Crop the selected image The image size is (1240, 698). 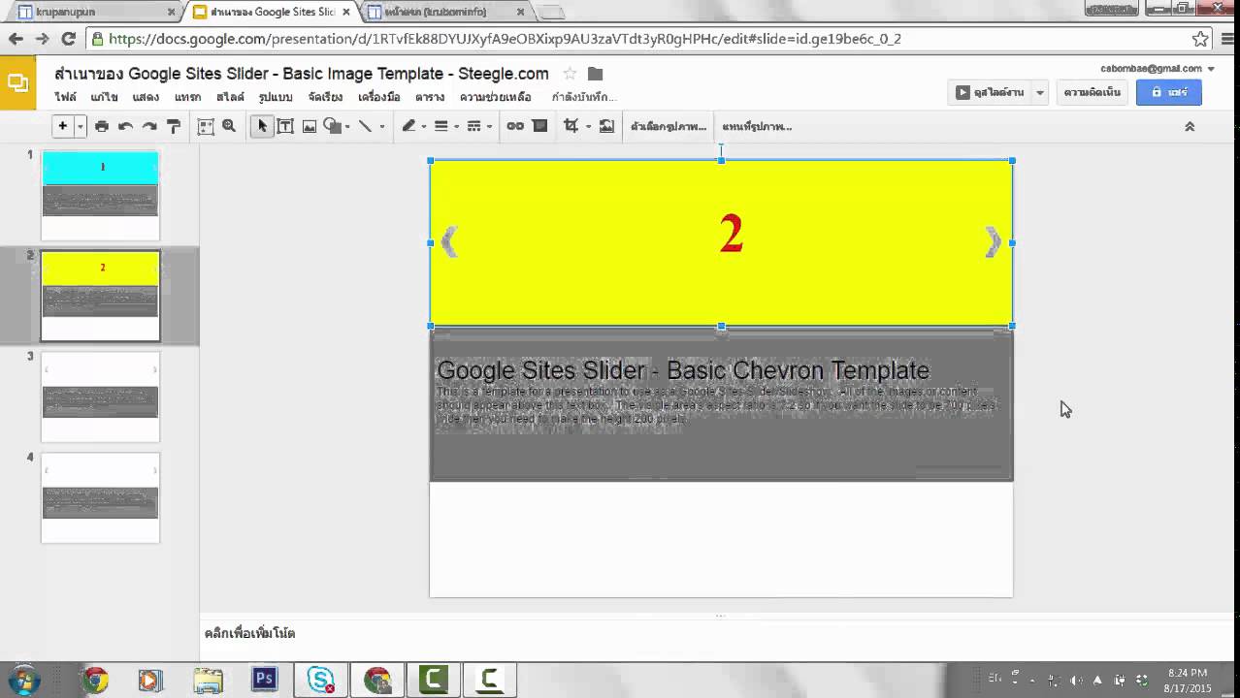pos(571,126)
